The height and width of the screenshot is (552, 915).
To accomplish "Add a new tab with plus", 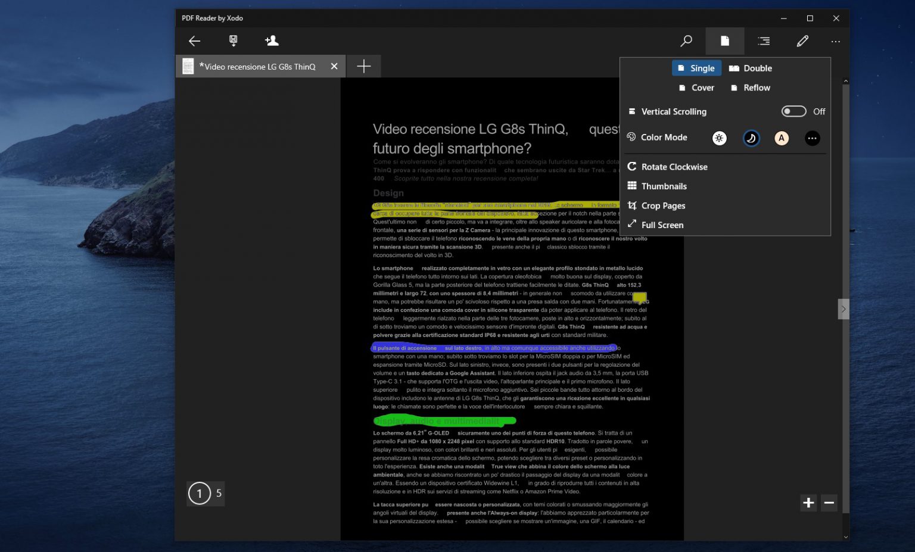I will point(363,66).
